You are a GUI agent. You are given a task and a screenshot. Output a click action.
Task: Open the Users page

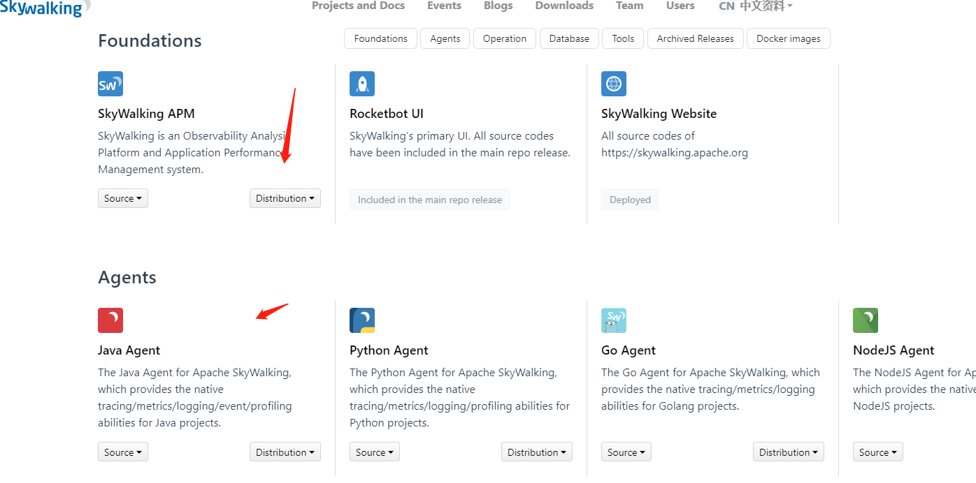point(680,6)
